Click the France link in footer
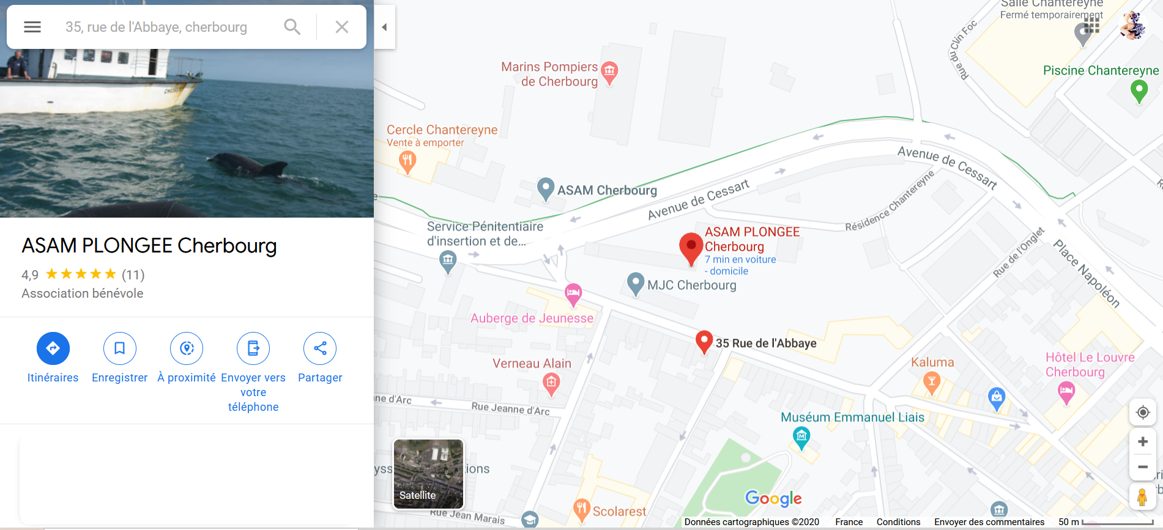 tap(849, 521)
